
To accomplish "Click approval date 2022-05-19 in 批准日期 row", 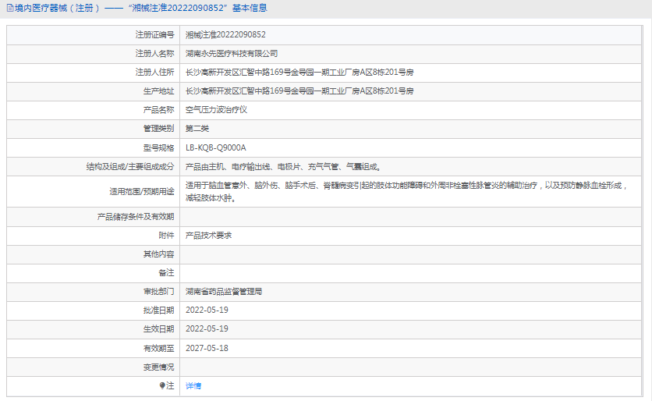I will click(x=207, y=311).
